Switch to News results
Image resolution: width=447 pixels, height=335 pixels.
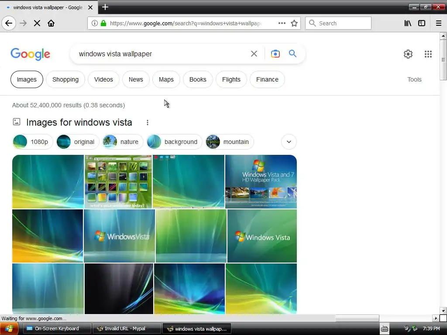pos(136,79)
